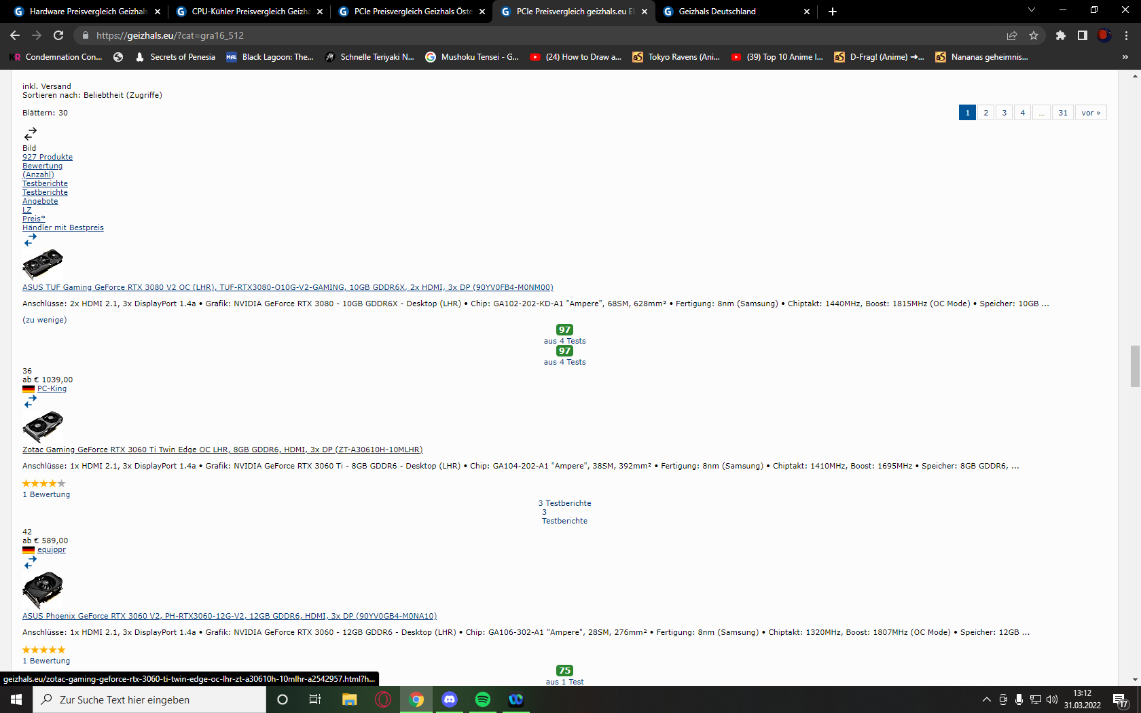Image resolution: width=1141 pixels, height=713 pixels.
Task: Switch to Geizhals Deutschland tab
Action: coord(736,12)
